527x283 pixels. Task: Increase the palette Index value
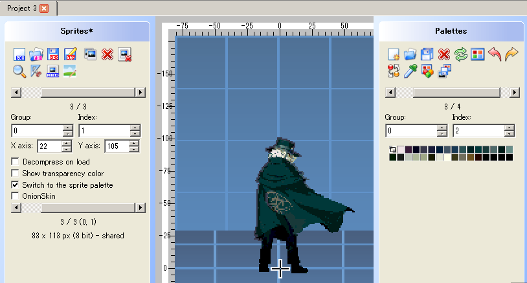[510, 128]
